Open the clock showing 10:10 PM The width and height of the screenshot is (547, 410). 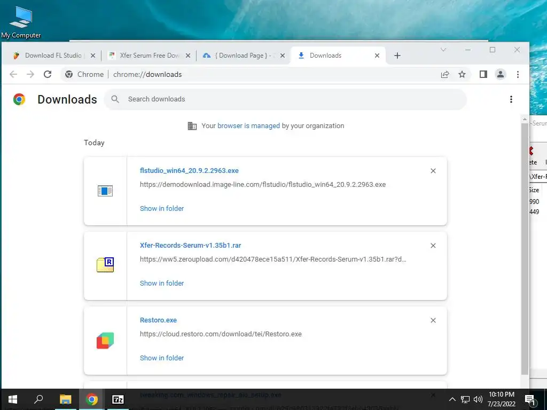[x=501, y=399]
